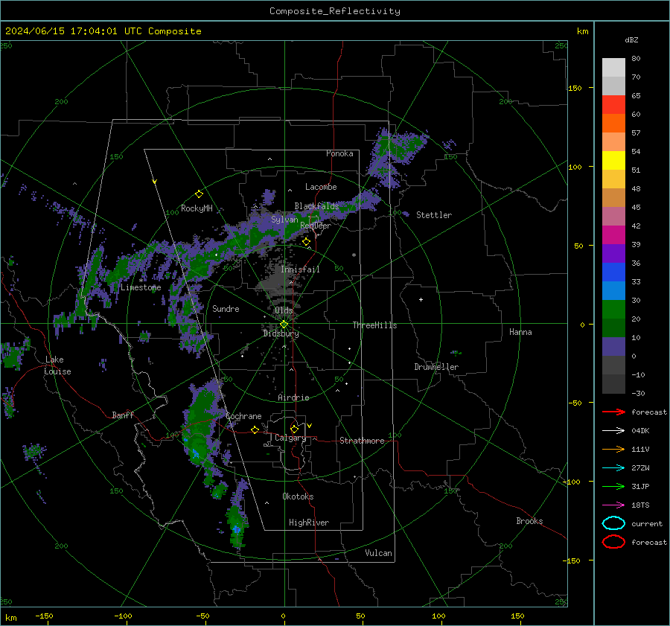Click the HighRiver label
The width and height of the screenshot is (670, 626).
click(x=309, y=523)
